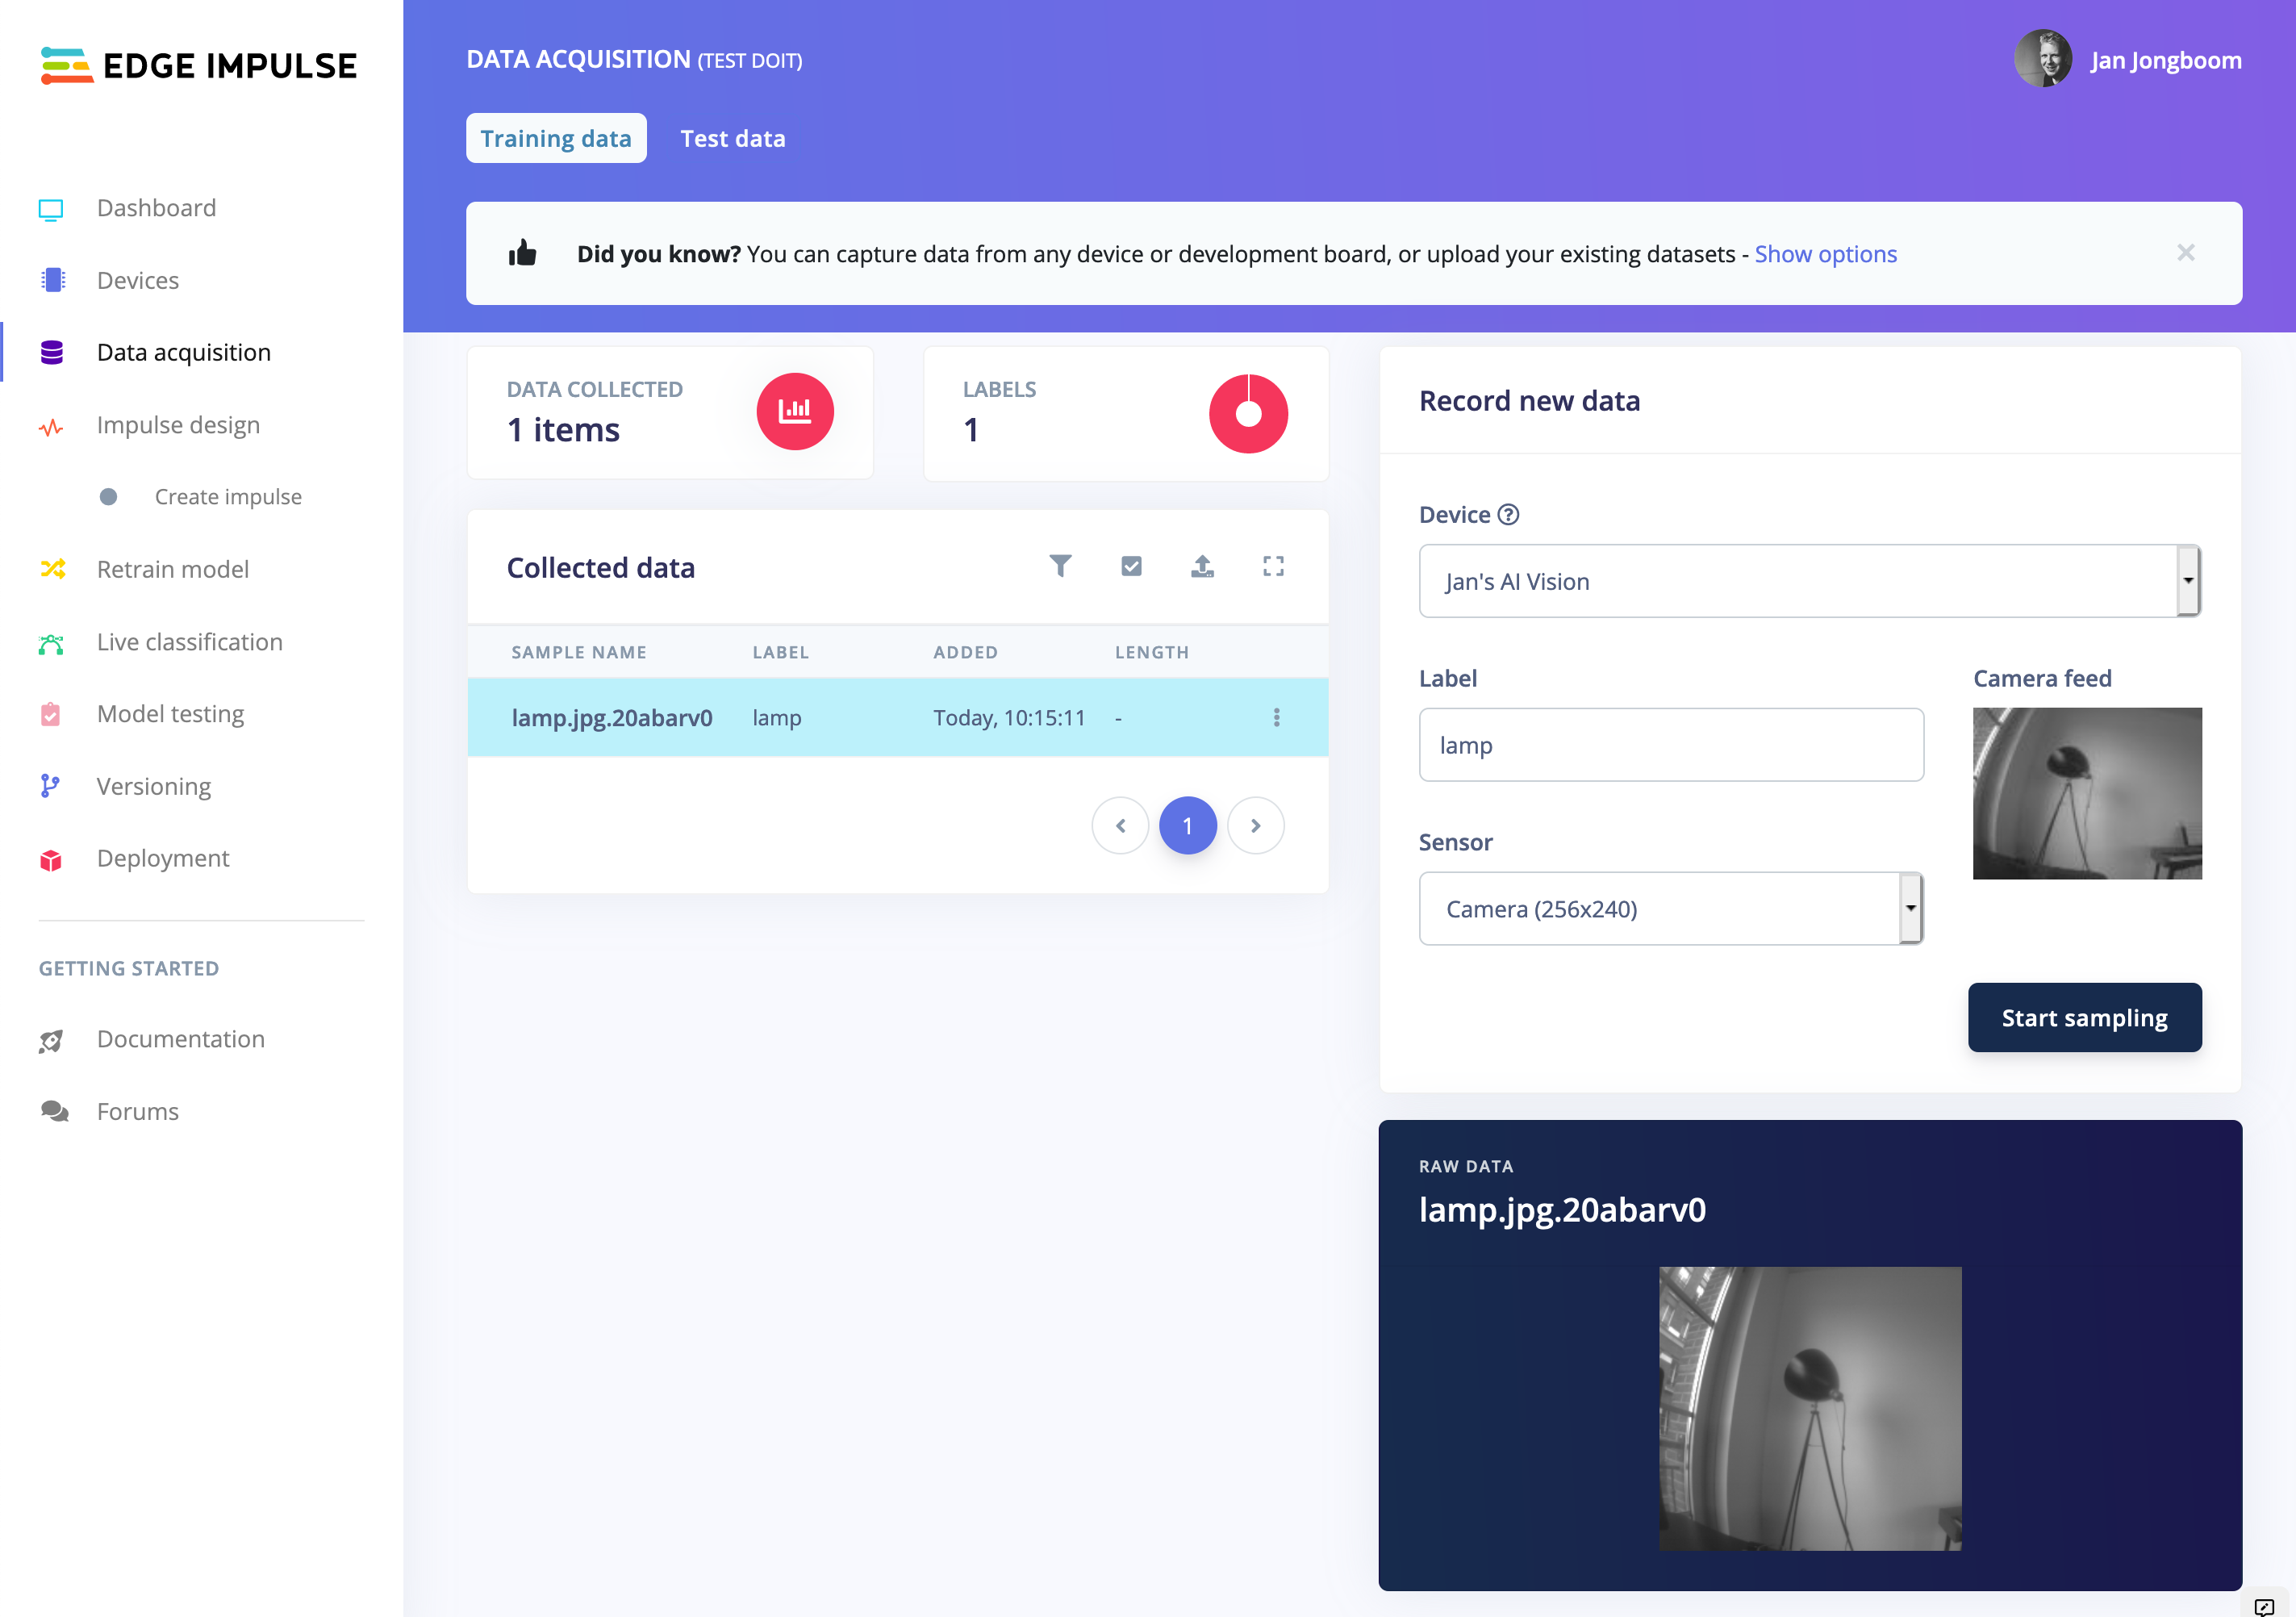Toggle the select multiple items checkbox icon
The image size is (2296, 1617).
coord(1131,566)
